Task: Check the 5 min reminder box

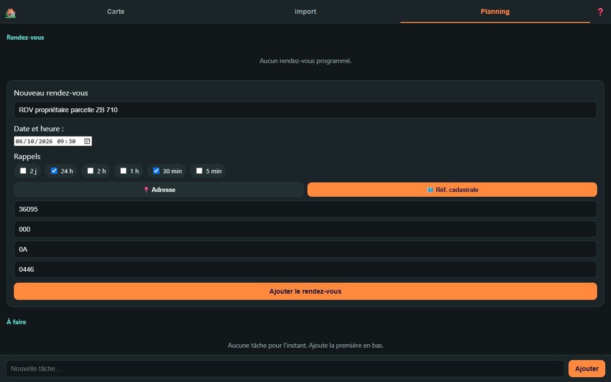Action: [199, 171]
